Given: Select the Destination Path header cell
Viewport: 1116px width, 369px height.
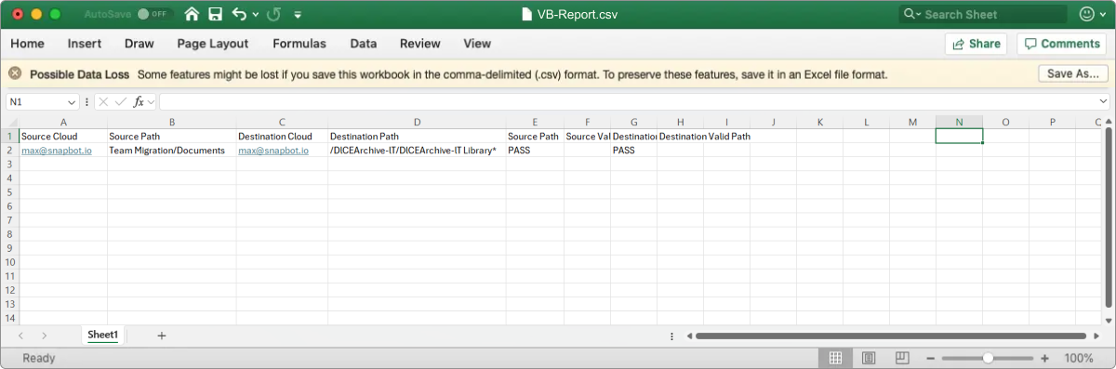Looking at the screenshot, I should [x=417, y=136].
